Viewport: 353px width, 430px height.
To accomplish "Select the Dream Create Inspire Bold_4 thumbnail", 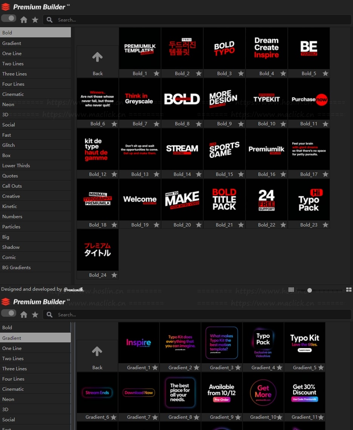I will click(x=267, y=48).
